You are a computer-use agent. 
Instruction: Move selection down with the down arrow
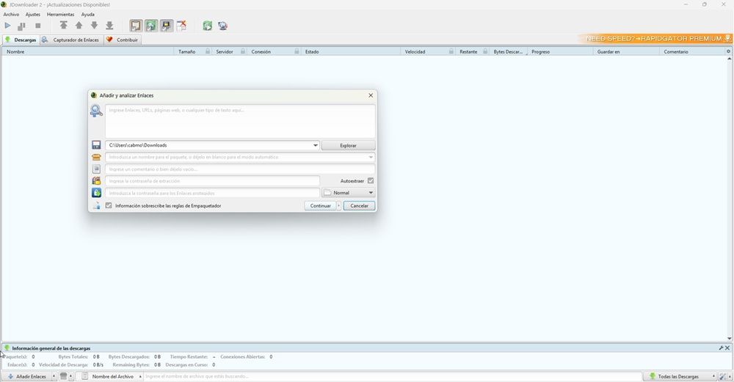pyautogui.click(x=94, y=26)
